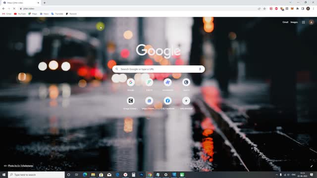Screen dimensions: 317x178
Task: Close the jitter.video tab
Action: pyautogui.click(x=38, y=3)
